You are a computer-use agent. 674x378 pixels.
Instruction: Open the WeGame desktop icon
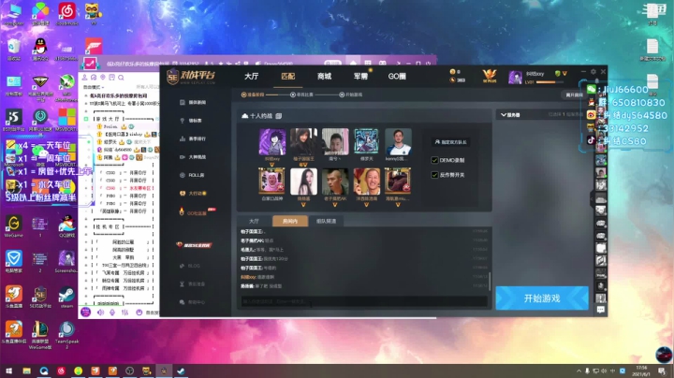[x=14, y=226]
